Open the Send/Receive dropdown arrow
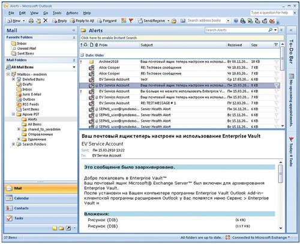 (168, 21)
